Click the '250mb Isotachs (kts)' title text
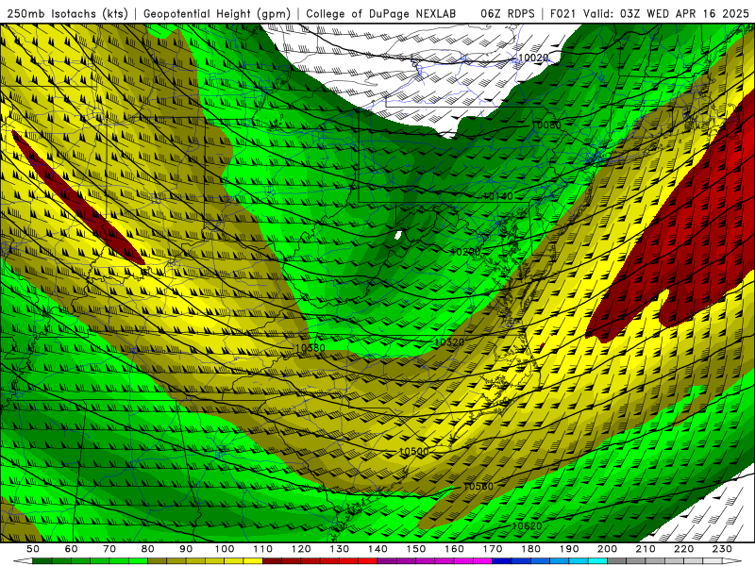Viewport: 755px width, 566px height. tap(67, 13)
